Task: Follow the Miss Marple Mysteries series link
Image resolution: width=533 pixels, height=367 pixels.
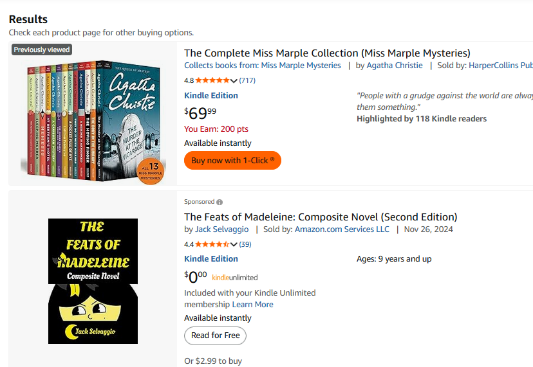Action: point(301,66)
